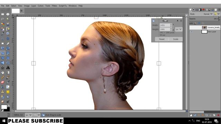Screen dimensions: 221x124
Task: Select the Clone stamp tool
Action: [2, 92]
